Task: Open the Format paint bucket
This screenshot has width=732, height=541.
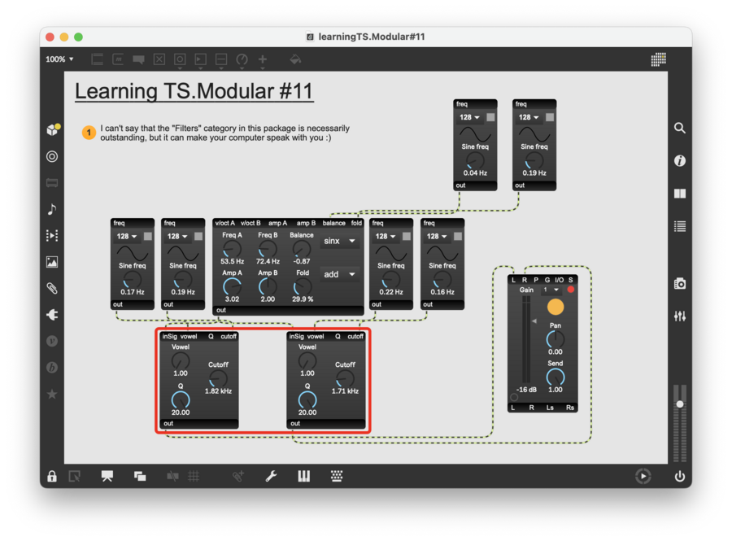Action: click(x=295, y=59)
